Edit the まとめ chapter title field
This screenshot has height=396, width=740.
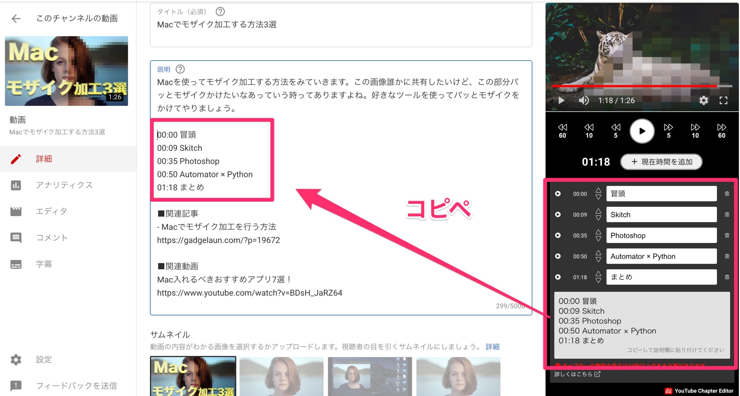click(661, 277)
